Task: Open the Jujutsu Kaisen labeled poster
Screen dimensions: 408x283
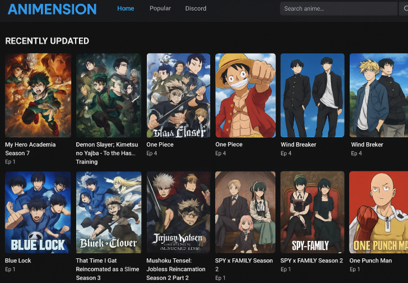Action: click(178, 212)
